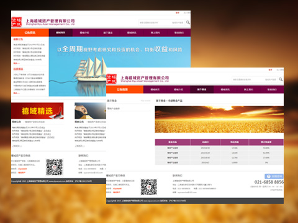This screenshot has height=223, width=298.
Task: Click the 2015/6/30 date in the fund table
Action: coord(205,148)
